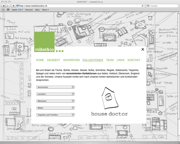Expand the Accessoires dropdown
180x144 pixels.
(55, 87)
